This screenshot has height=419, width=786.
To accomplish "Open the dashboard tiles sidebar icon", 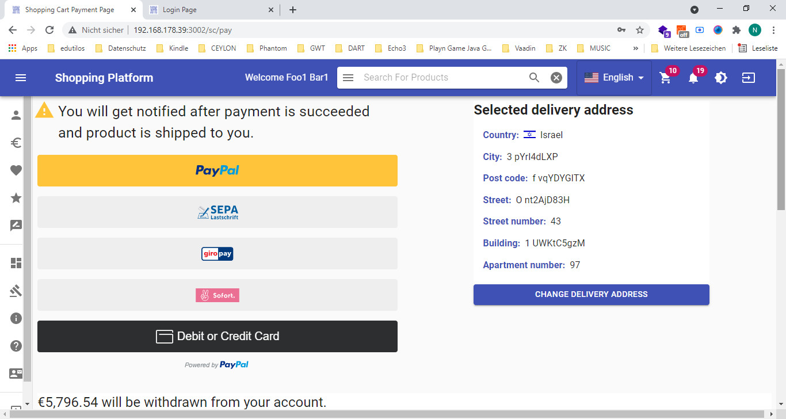I will 16,263.
